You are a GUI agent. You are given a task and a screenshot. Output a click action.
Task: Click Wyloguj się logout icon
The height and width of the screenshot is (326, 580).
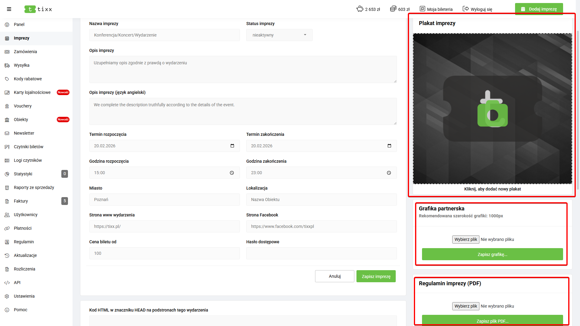point(466,9)
